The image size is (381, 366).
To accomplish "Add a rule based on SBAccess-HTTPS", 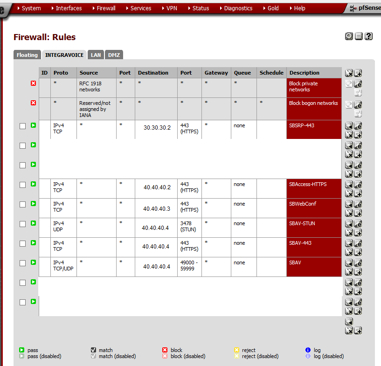I will pyautogui.click(x=358, y=193).
